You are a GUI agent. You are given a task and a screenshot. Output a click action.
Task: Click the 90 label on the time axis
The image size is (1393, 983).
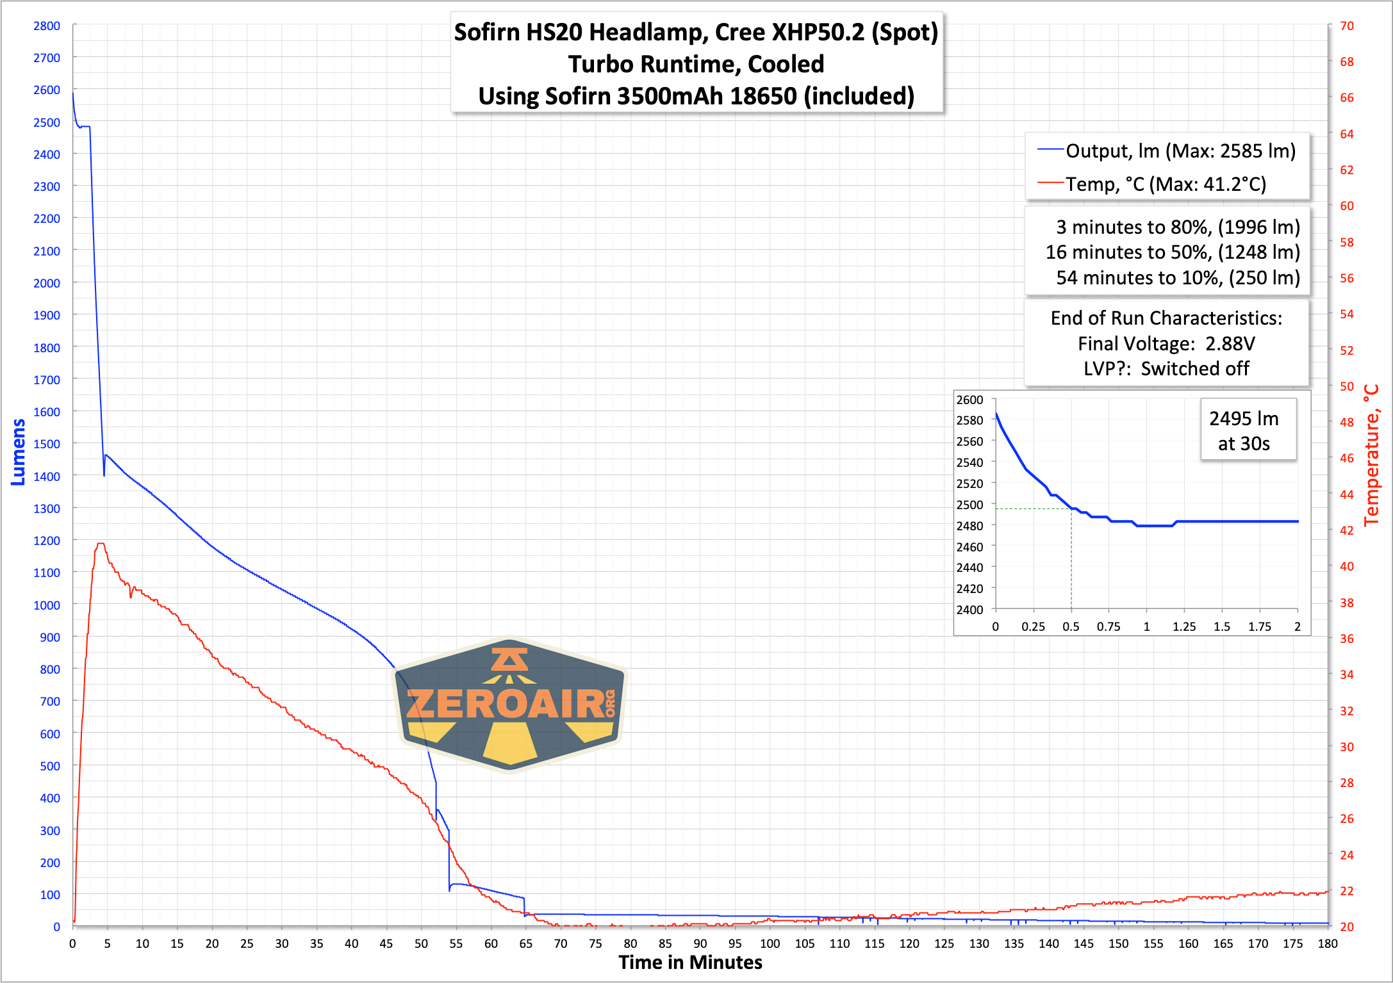coord(700,943)
